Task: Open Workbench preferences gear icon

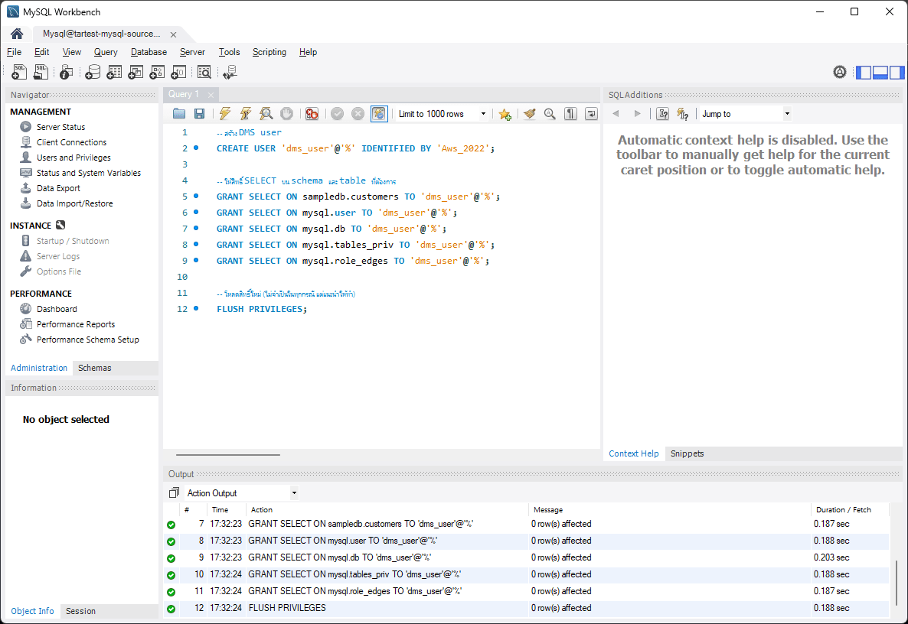Action: click(840, 72)
